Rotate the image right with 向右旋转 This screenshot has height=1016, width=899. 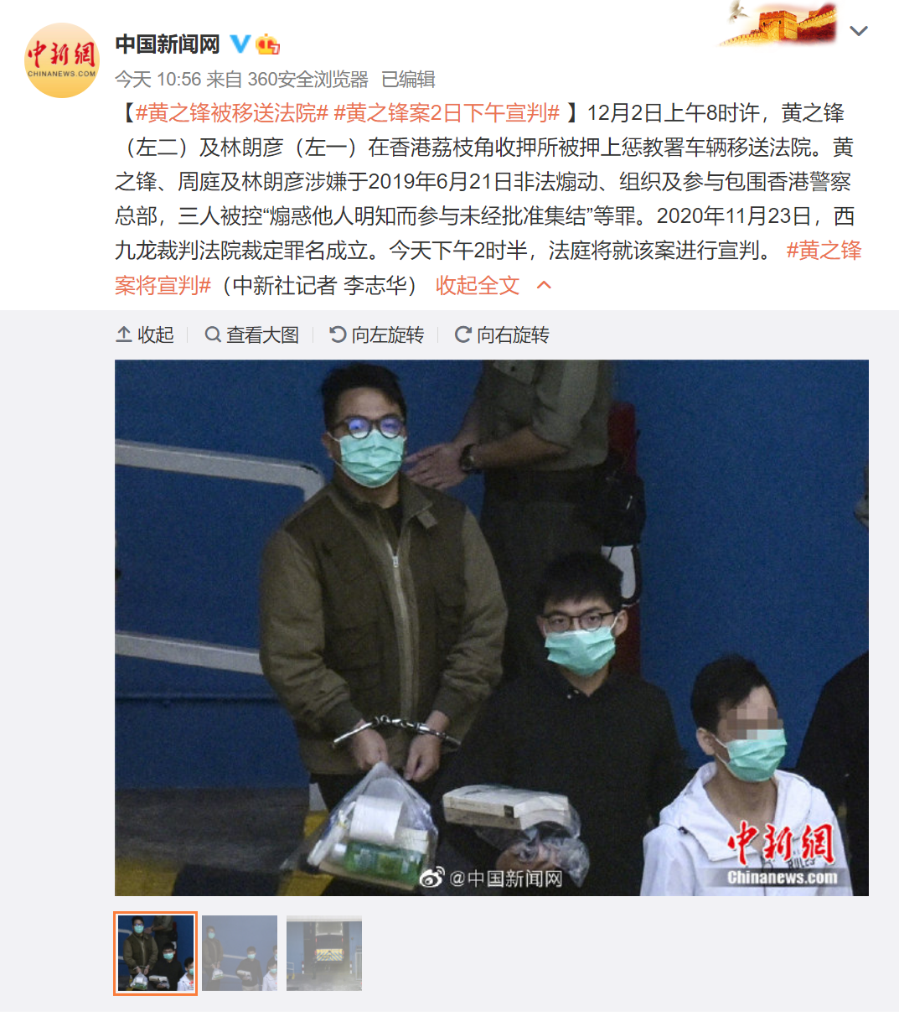click(x=502, y=335)
